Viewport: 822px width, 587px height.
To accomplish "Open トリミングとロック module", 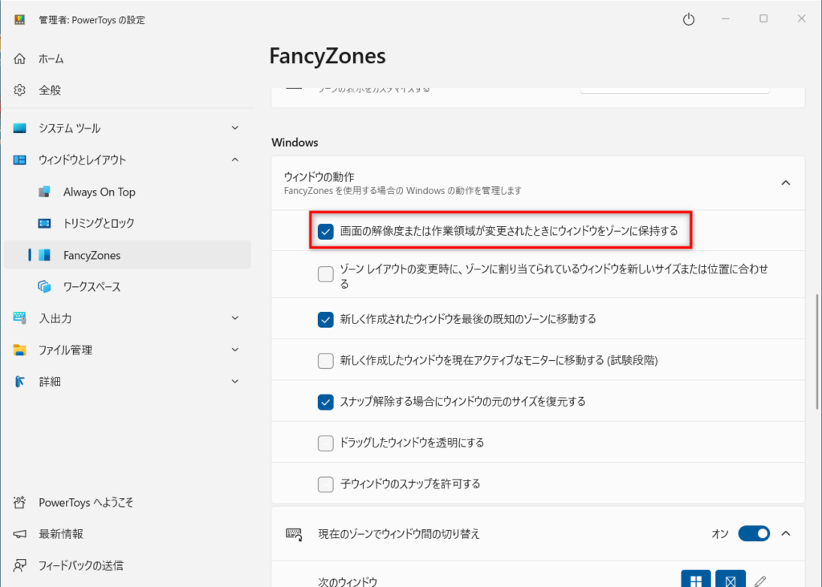I will coord(99,223).
